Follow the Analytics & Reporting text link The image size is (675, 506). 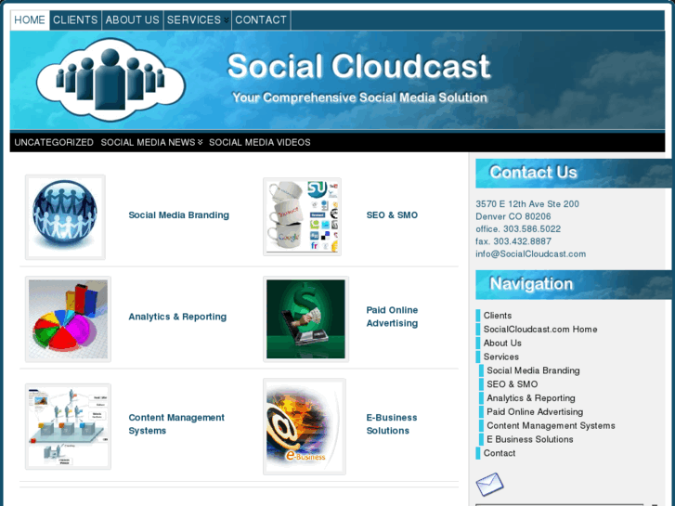(177, 317)
